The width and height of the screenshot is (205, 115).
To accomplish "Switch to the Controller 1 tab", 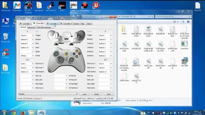I will (x=26, y=24).
